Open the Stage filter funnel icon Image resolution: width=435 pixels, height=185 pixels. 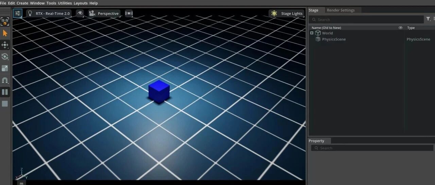(x=428, y=19)
